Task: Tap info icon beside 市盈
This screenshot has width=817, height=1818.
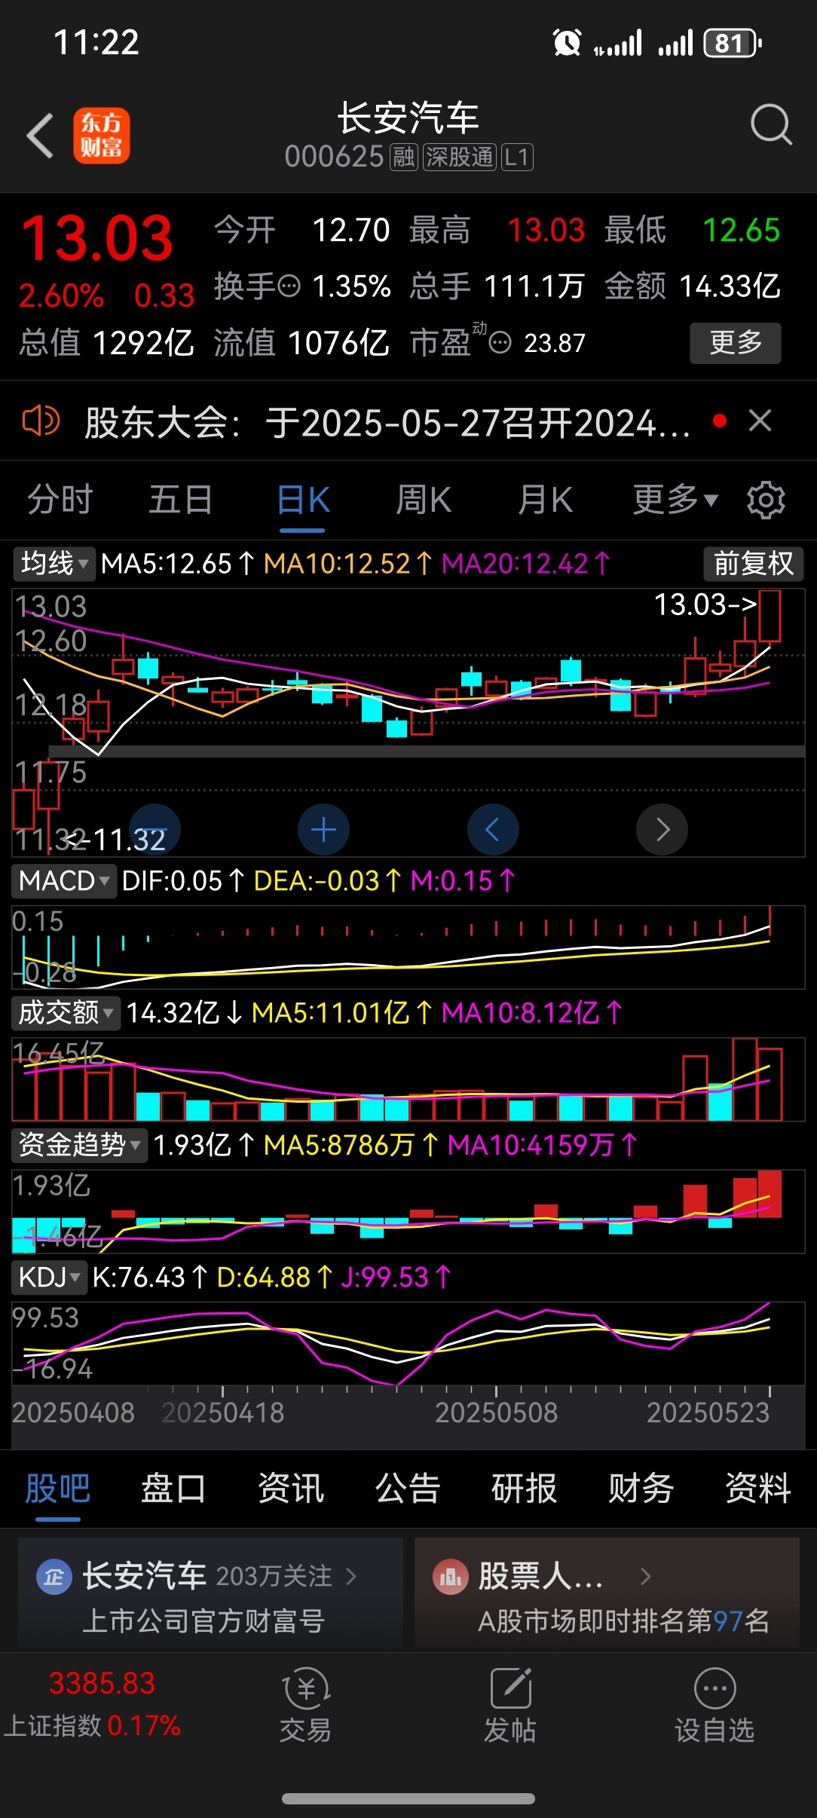Action: [500, 343]
